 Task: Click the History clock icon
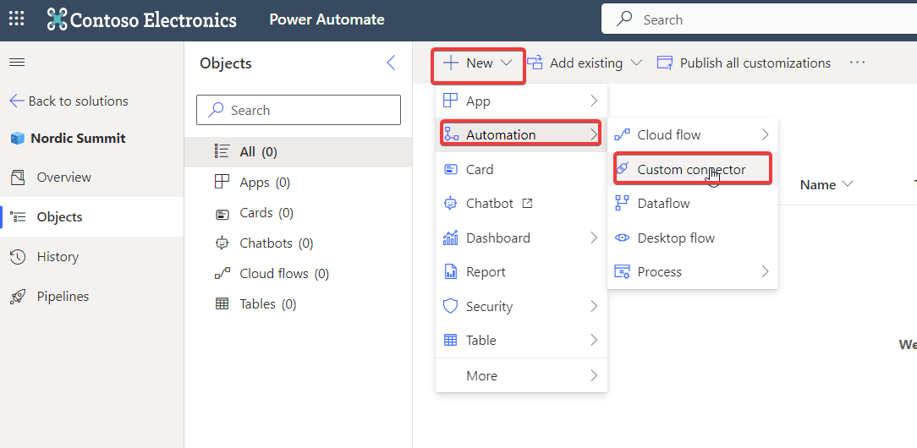[18, 257]
